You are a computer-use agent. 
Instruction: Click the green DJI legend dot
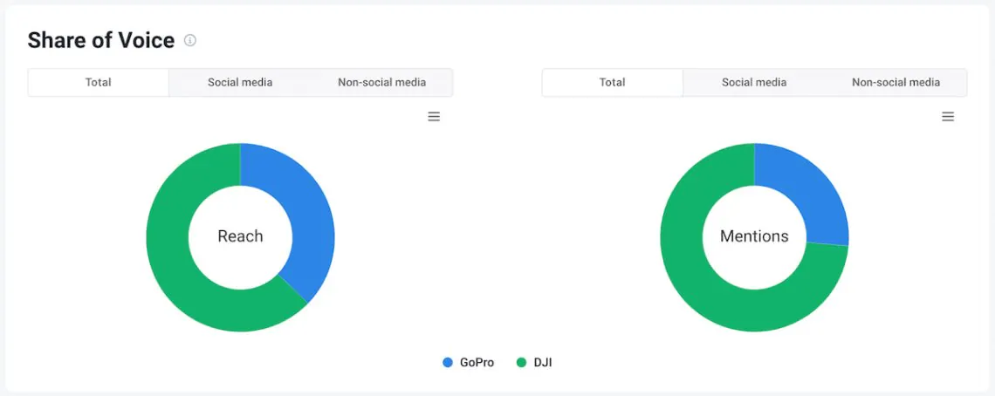pos(522,362)
